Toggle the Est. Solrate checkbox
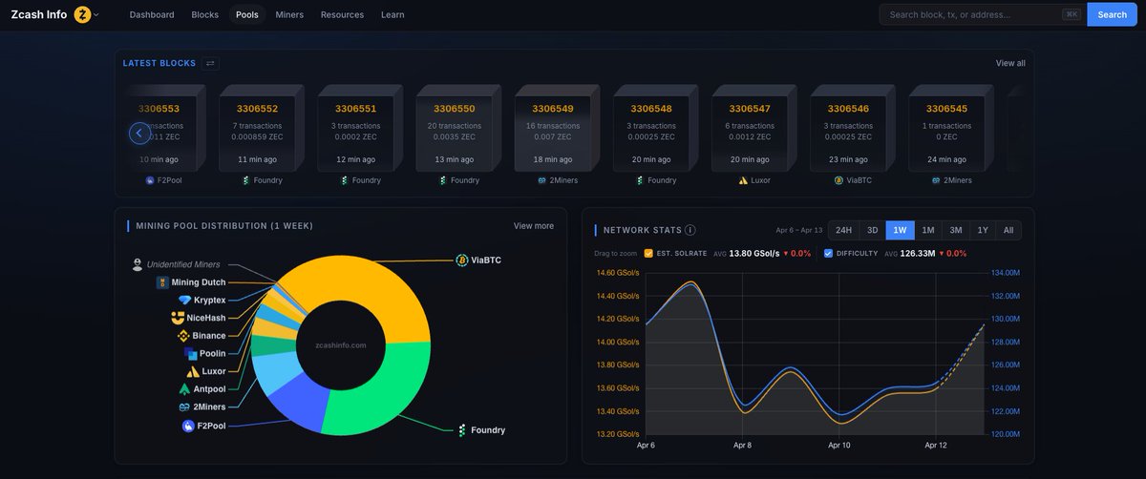1146x479 pixels. pyautogui.click(x=648, y=254)
